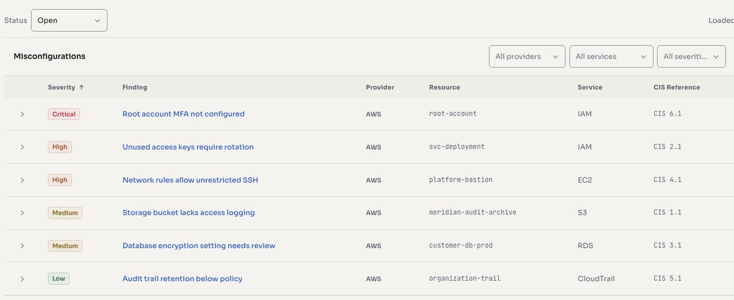Open Unused access keys require rotation finding

tap(188, 147)
